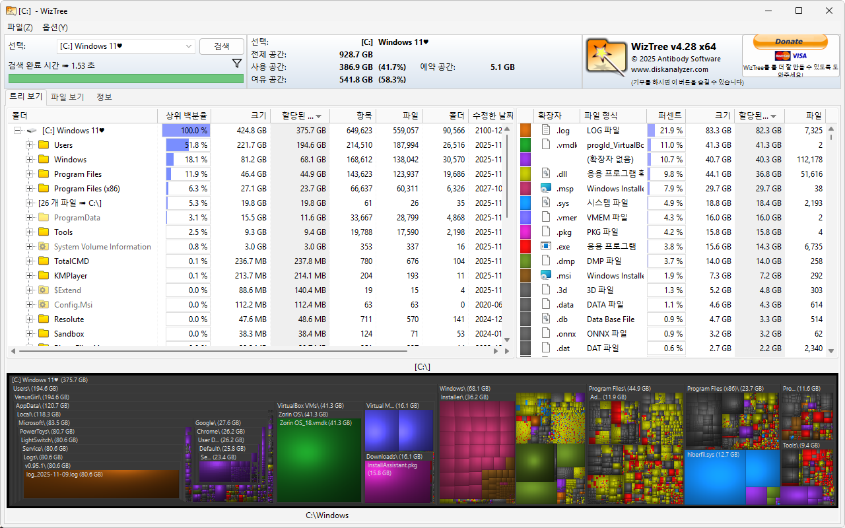Select the ONNX 파일 type row
Screen dimensions: 845x528
[x=671, y=334]
